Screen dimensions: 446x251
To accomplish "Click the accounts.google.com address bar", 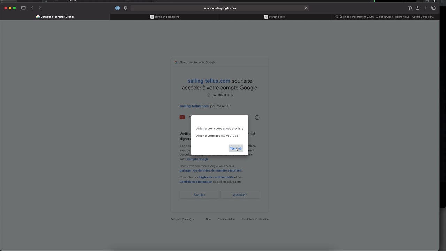I will point(220,8).
